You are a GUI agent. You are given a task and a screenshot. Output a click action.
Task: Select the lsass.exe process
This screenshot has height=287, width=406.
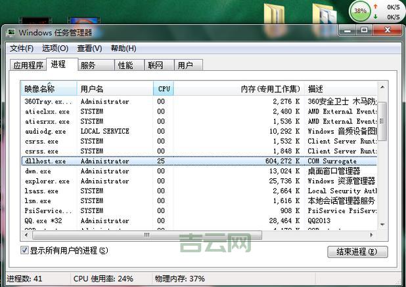199,191
